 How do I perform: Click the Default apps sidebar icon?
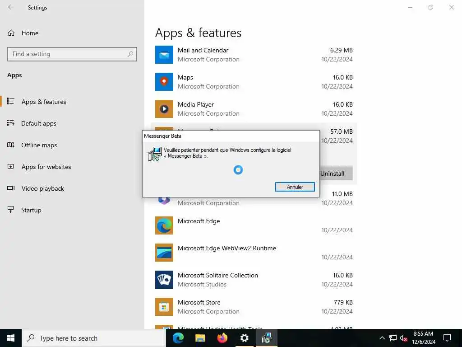[11, 123]
